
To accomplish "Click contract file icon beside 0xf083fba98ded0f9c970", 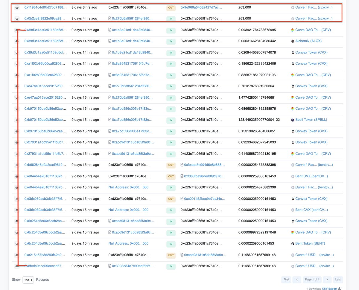I will pyautogui.click(x=182, y=176).
